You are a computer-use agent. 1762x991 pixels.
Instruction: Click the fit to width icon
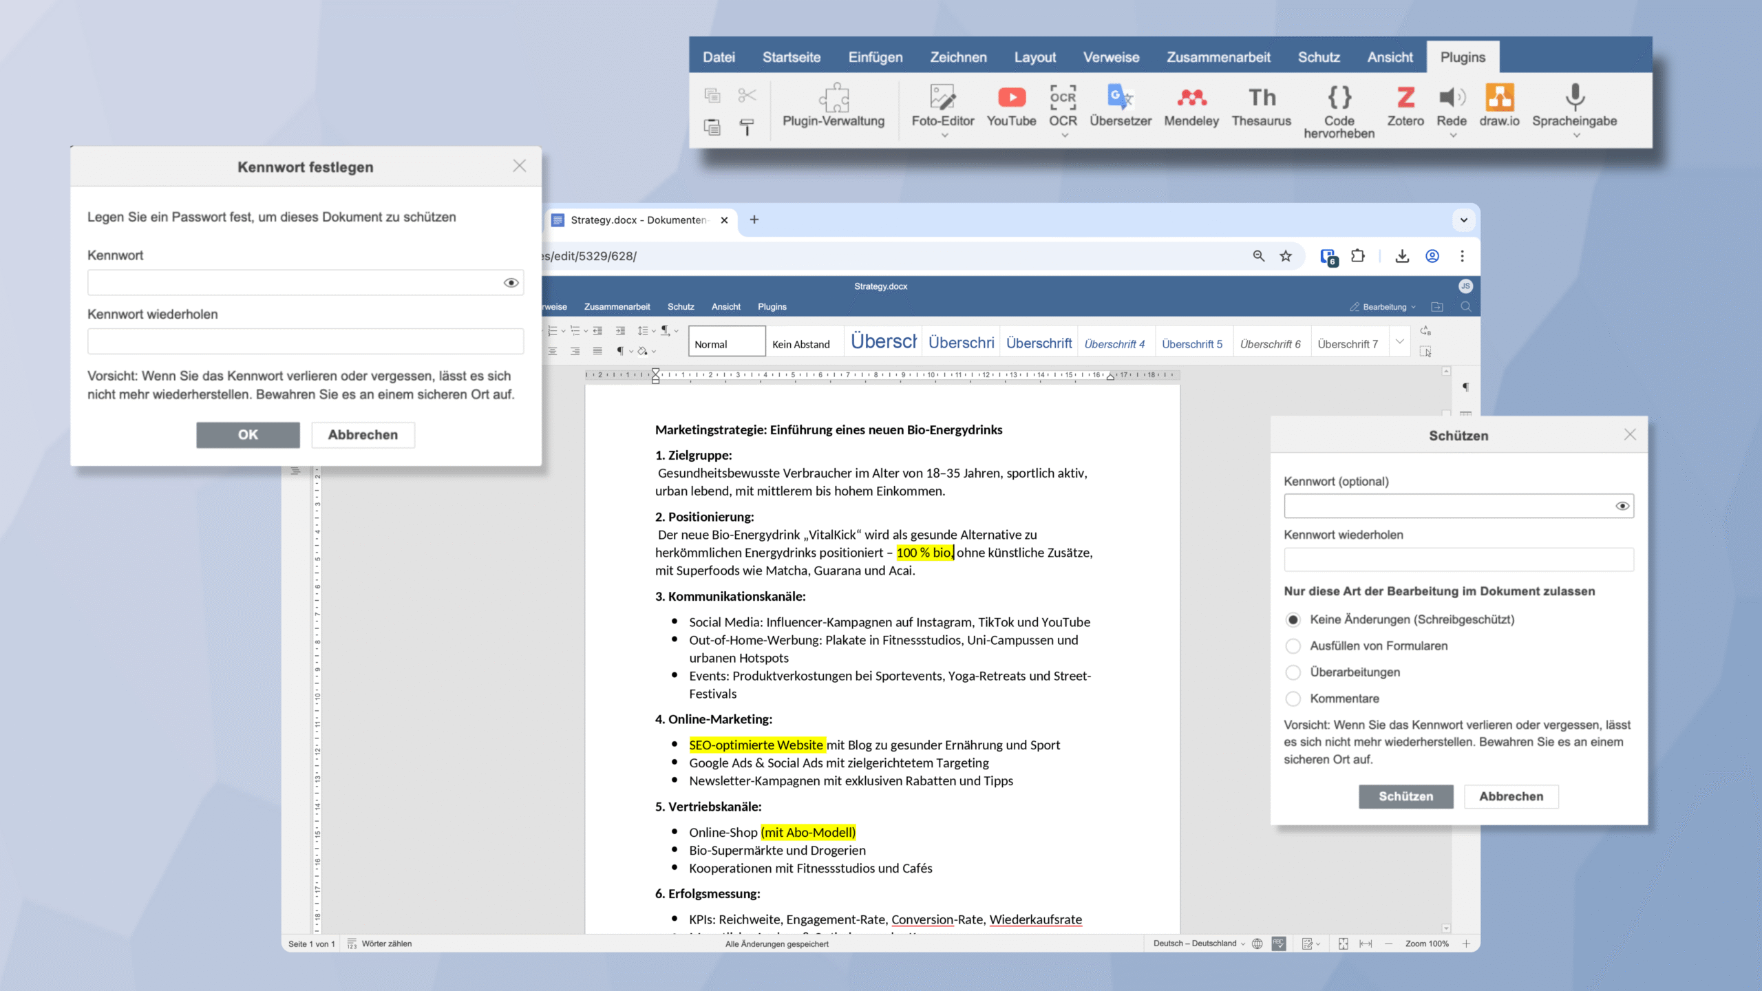(x=1366, y=944)
